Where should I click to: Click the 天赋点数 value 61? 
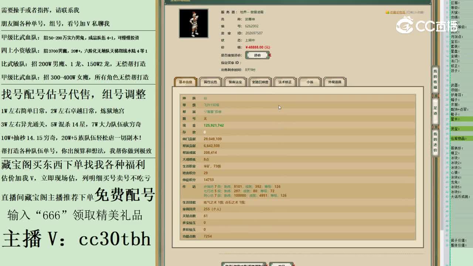coord(205,216)
